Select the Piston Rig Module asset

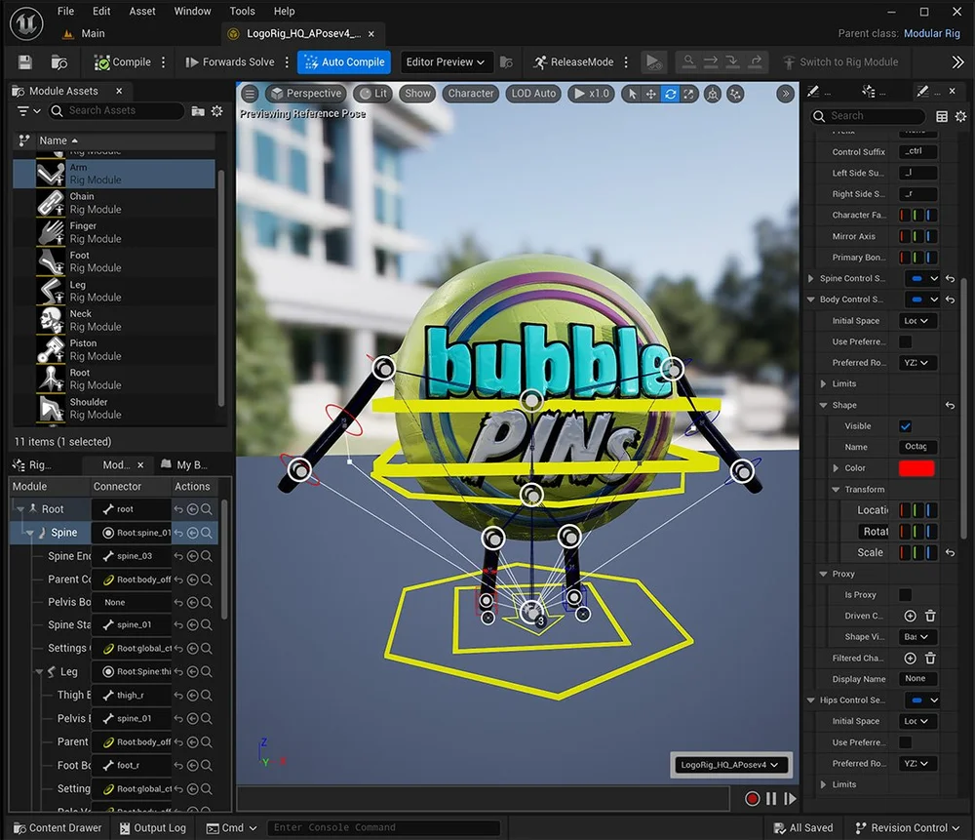point(114,349)
